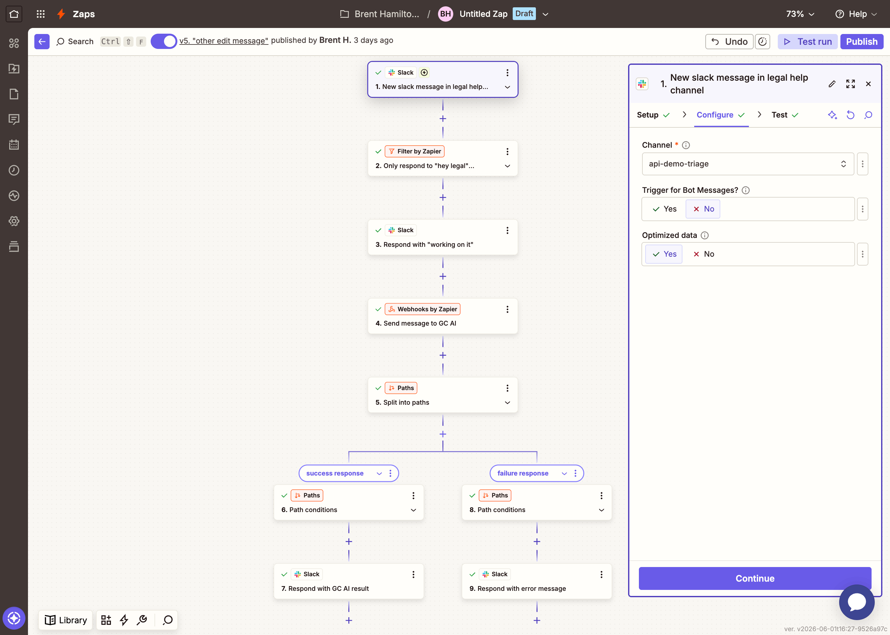Click the AI assistant circle icon

click(14, 618)
